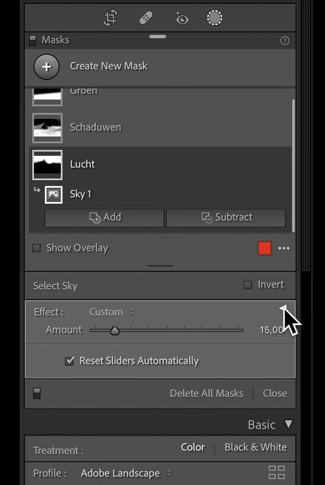This screenshot has height=485, width=325.
Task: Open the overlay options three-dot menu
Action: (283, 248)
